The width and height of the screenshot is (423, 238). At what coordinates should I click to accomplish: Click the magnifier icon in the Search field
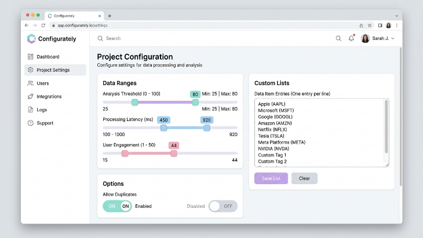tap(100, 38)
